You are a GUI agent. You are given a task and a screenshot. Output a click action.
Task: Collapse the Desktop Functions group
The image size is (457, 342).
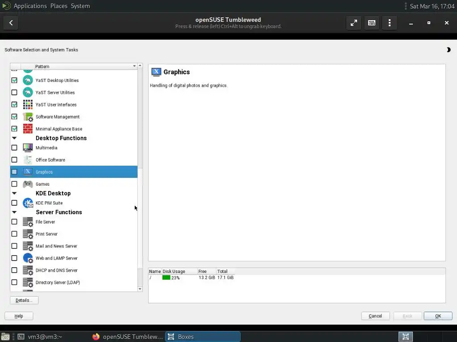[x=14, y=138]
